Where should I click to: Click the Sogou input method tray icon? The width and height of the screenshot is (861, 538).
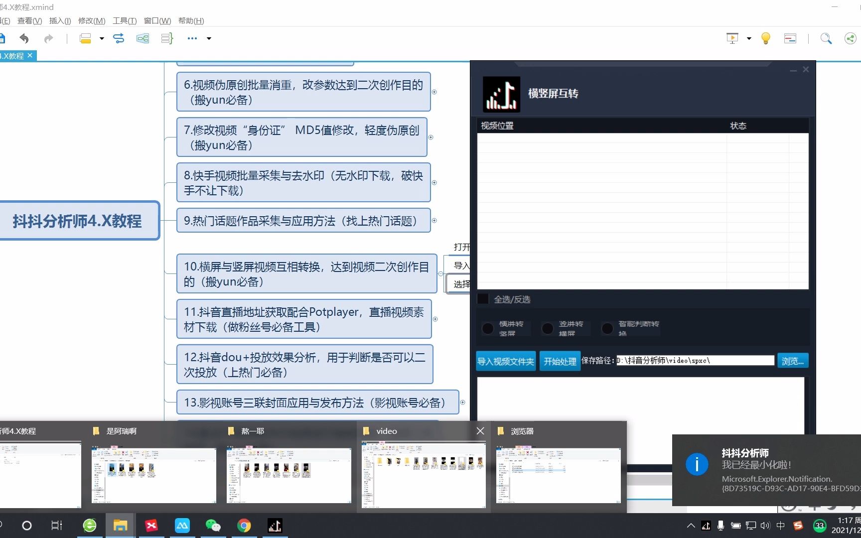[798, 526]
